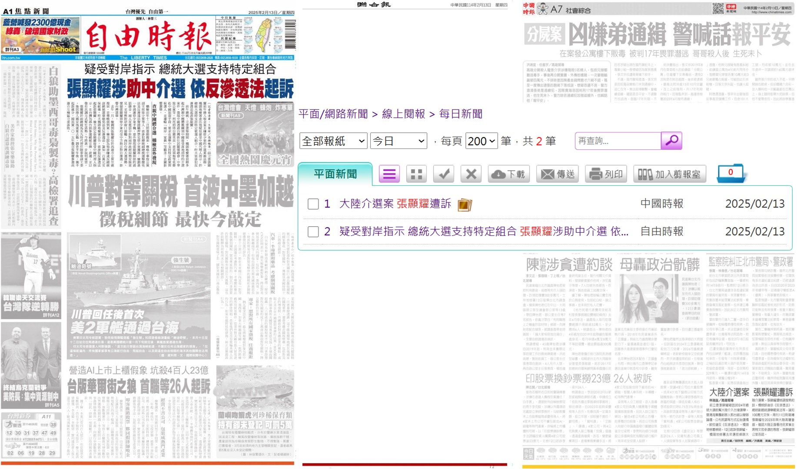Image resolution: width=797 pixels, height=469 pixels.
Task: Switch to list view icon
Action: (x=389, y=174)
